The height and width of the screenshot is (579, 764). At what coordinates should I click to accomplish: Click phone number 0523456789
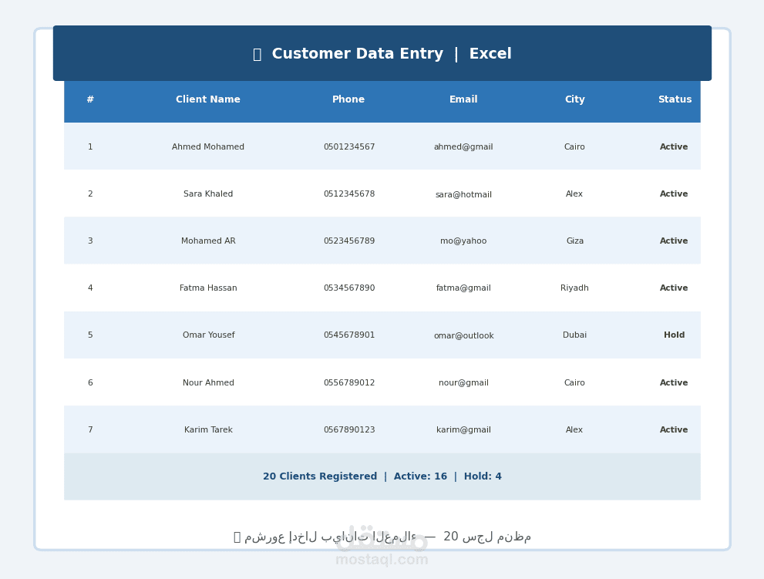349,241
